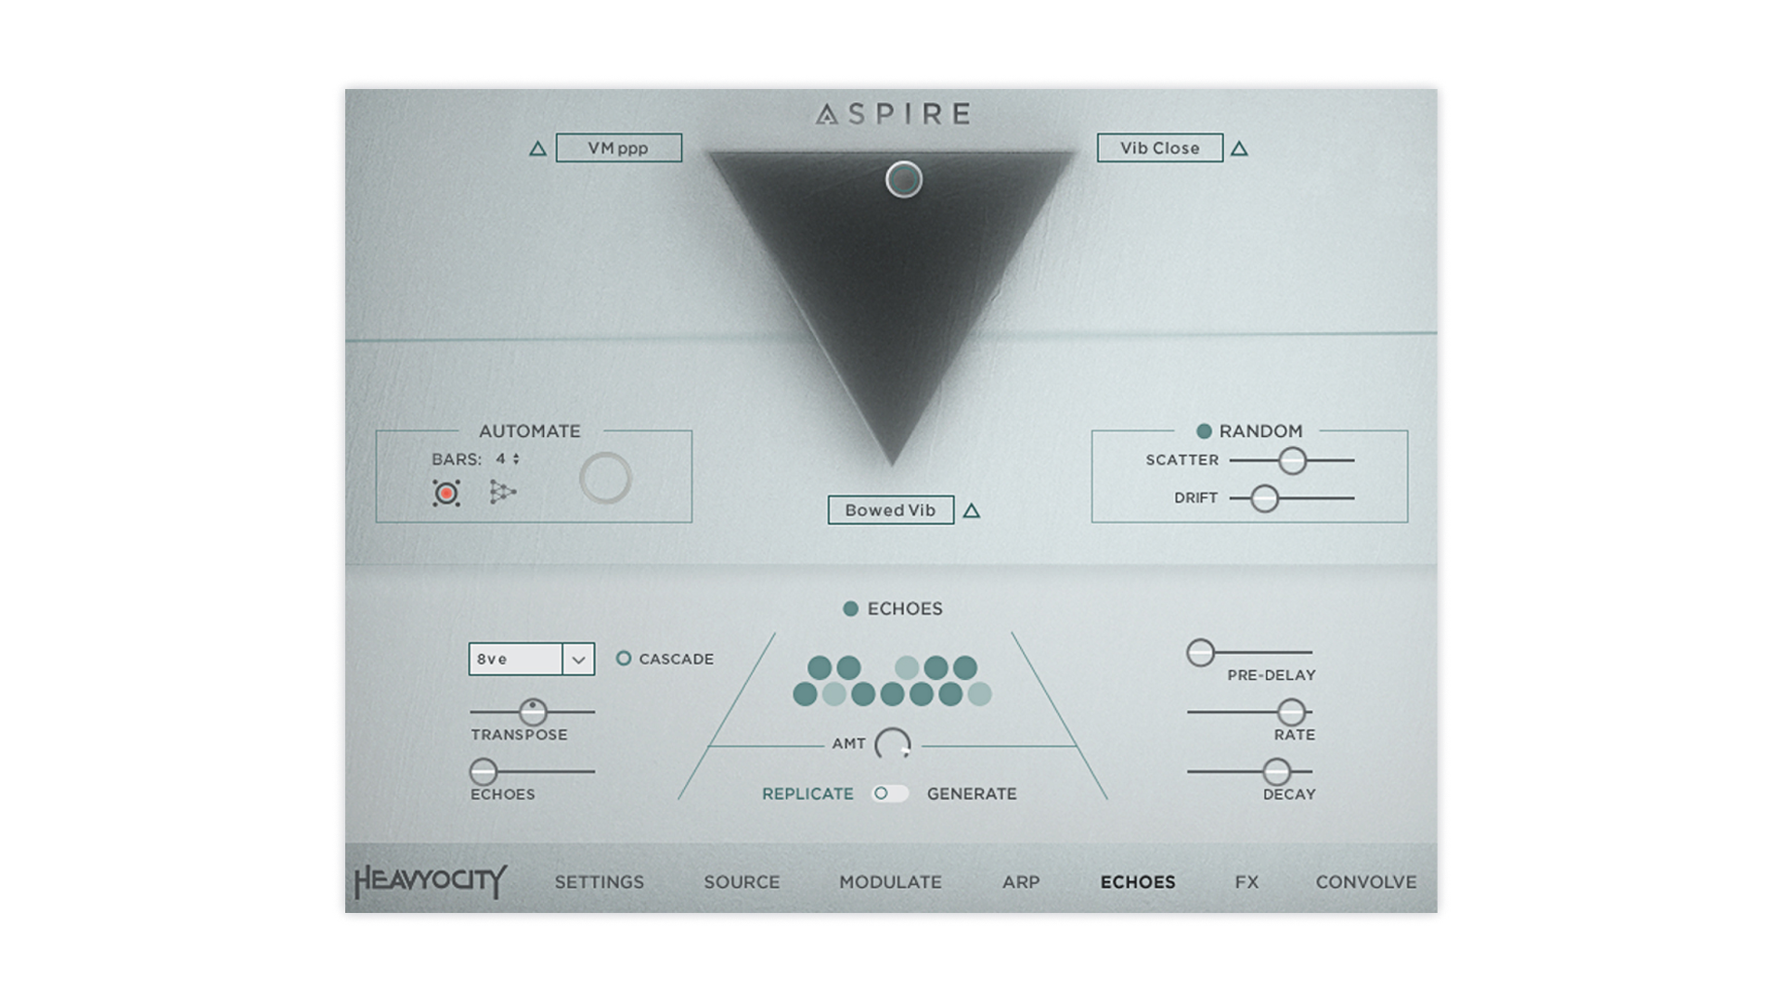The image size is (1782, 1002).
Task: Click the automation path nodes icon
Action: pos(502,493)
